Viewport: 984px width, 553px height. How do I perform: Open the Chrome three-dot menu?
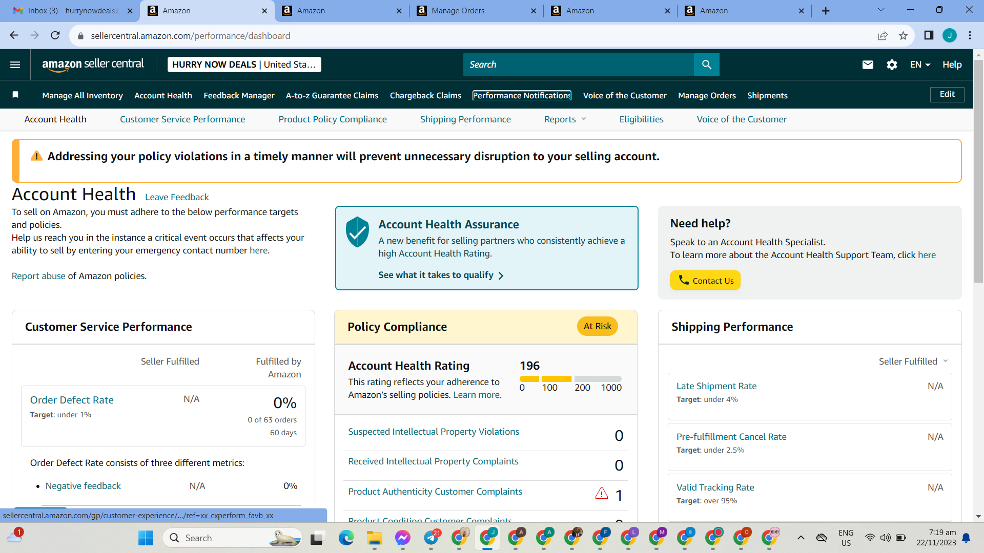(970, 35)
